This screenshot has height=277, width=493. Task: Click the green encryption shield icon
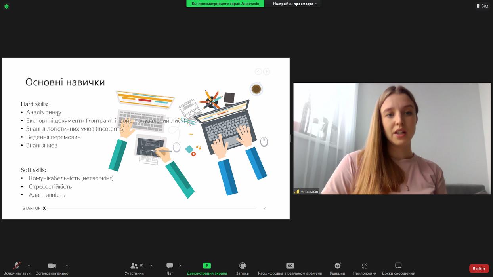pyautogui.click(x=6, y=6)
